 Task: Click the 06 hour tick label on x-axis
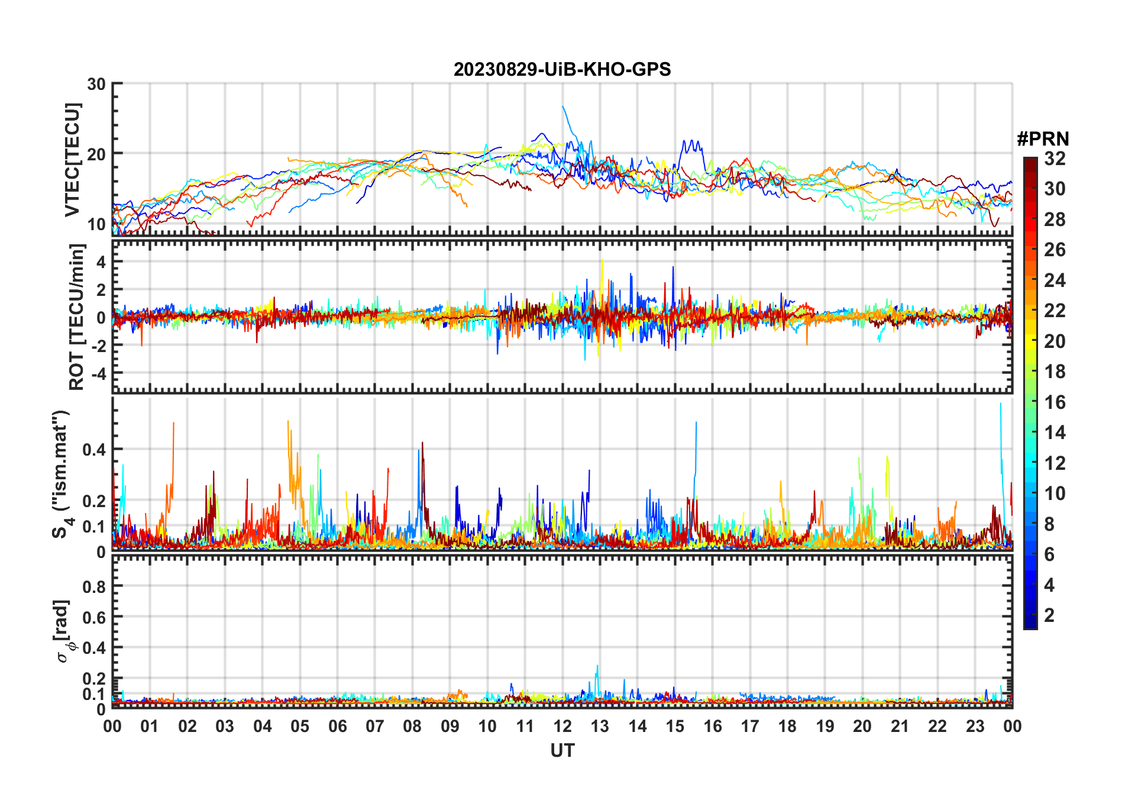click(337, 726)
